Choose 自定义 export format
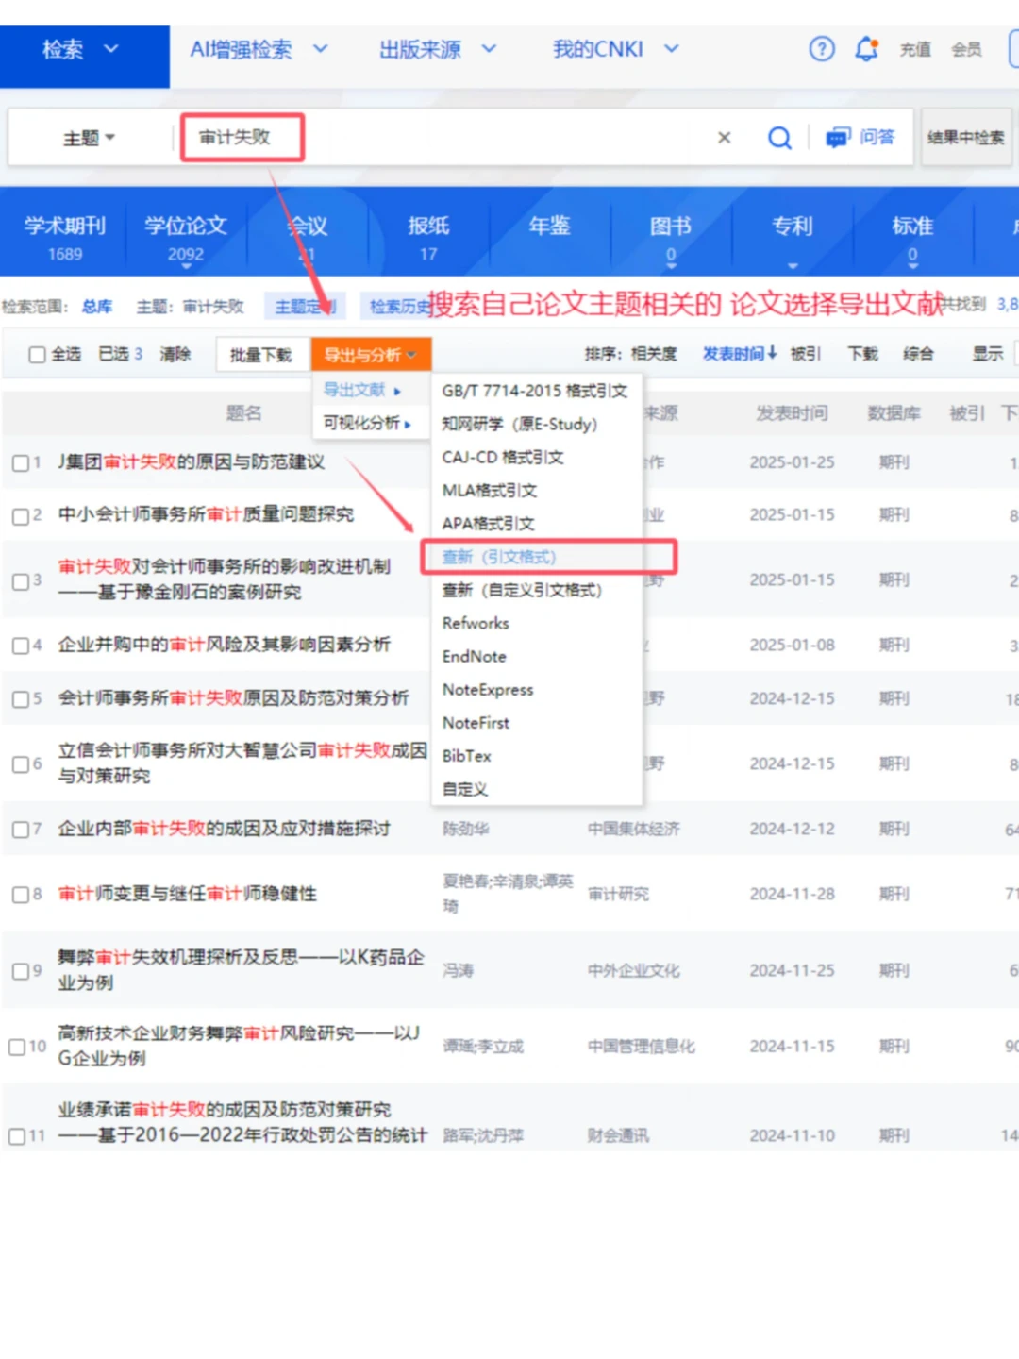Screen dimensions: 1019x1359 pos(465,789)
